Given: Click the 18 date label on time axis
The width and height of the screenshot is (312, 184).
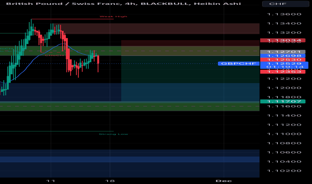Looking at the screenshot, I should pyautogui.click(x=110, y=181).
